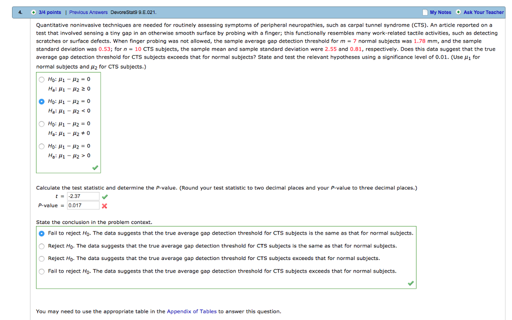Select the first Fail to reject H0 conclusion

coord(41,233)
